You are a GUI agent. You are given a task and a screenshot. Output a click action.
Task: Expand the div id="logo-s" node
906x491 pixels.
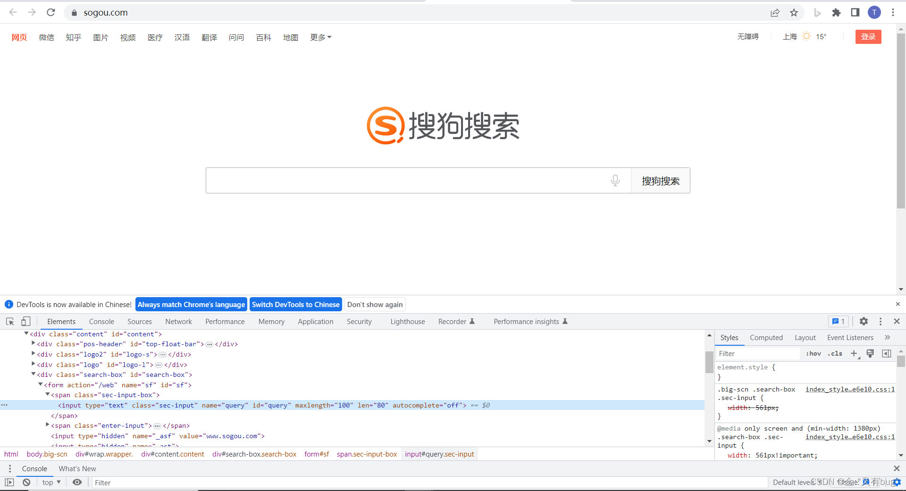click(33, 354)
